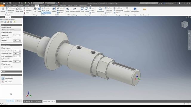
Task: Toggle Allow rapid retract checkbox
Action: [2, 32]
